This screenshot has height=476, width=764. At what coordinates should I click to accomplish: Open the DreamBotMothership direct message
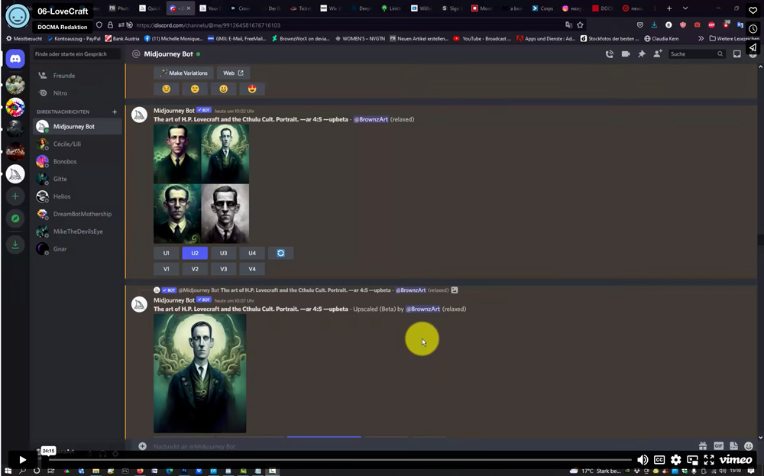click(x=77, y=214)
